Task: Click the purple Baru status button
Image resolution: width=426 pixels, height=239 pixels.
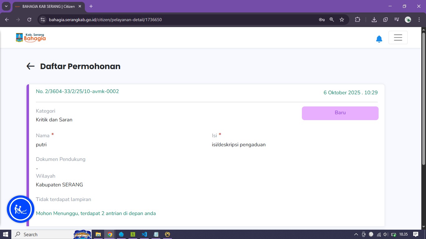Action: pyautogui.click(x=340, y=113)
